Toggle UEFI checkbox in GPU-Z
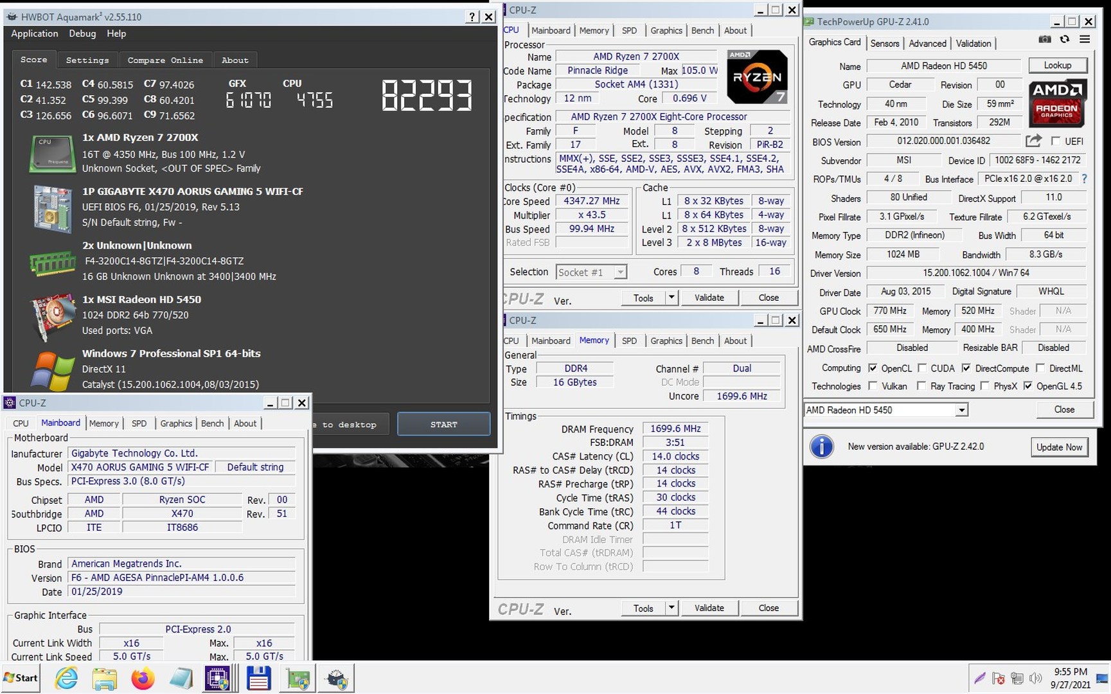Screen dimensions: 1111x694 (x=1055, y=141)
